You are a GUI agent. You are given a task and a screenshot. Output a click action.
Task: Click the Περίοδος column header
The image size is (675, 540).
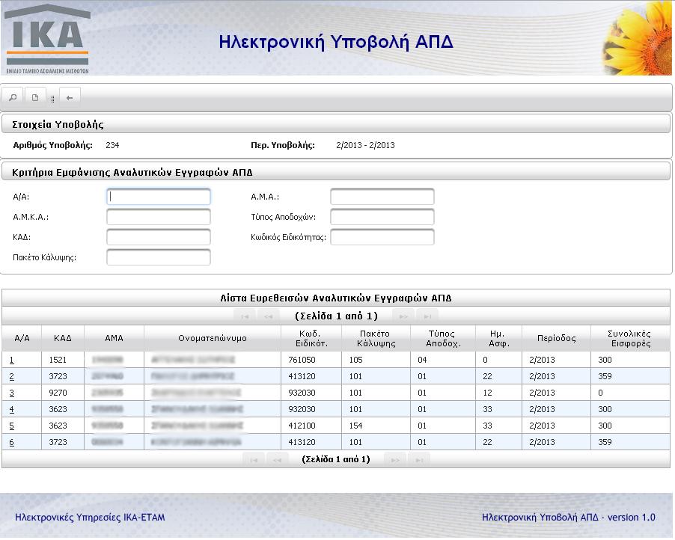pos(556,338)
